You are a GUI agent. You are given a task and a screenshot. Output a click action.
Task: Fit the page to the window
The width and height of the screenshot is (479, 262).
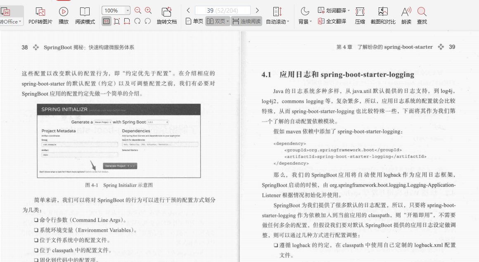pos(117,21)
